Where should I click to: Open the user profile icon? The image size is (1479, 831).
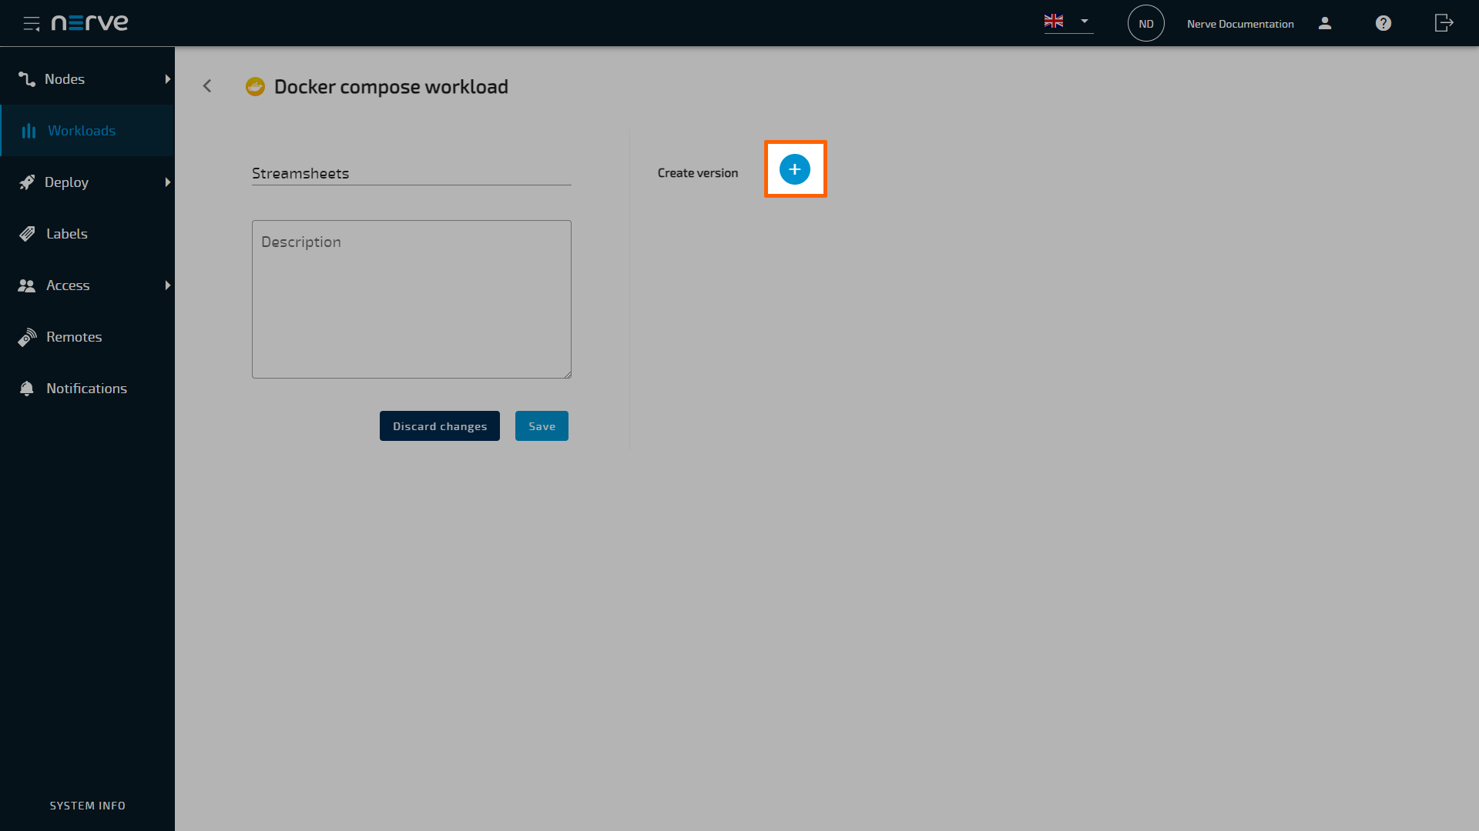tap(1325, 22)
